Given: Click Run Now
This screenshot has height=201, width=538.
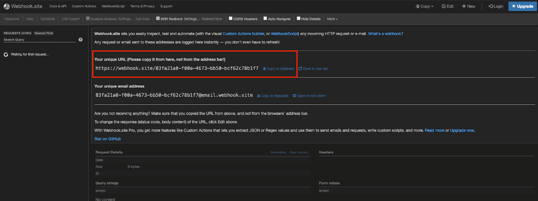Looking at the screenshot, I should click(x=142, y=19).
